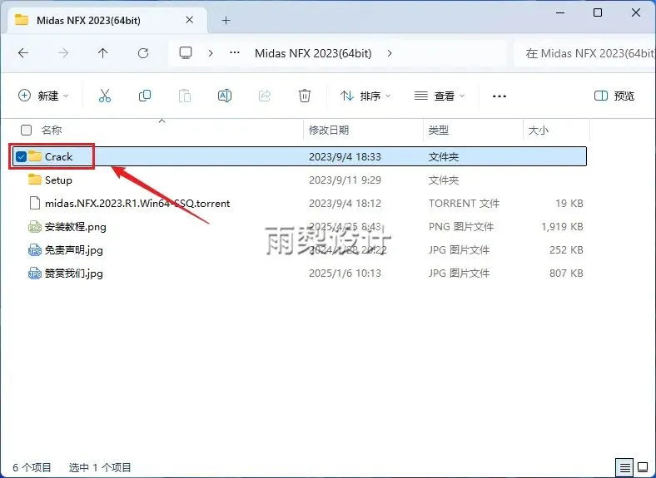
Task: Delete with the trash icon
Action: [x=305, y=96]
